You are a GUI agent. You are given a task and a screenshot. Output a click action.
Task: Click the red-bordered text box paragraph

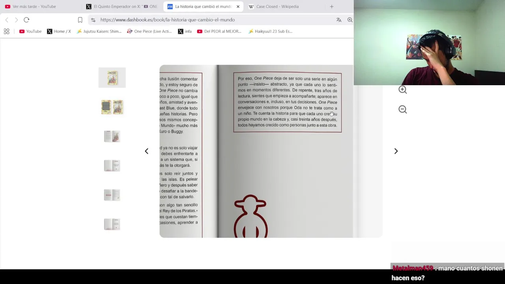point(287,102)
